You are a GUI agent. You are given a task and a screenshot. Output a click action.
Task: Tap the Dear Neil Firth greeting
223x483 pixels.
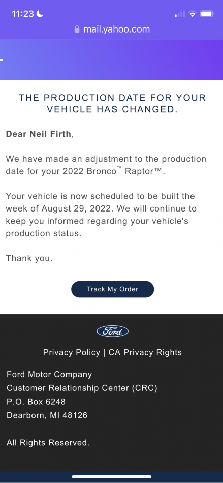[40, 134]
